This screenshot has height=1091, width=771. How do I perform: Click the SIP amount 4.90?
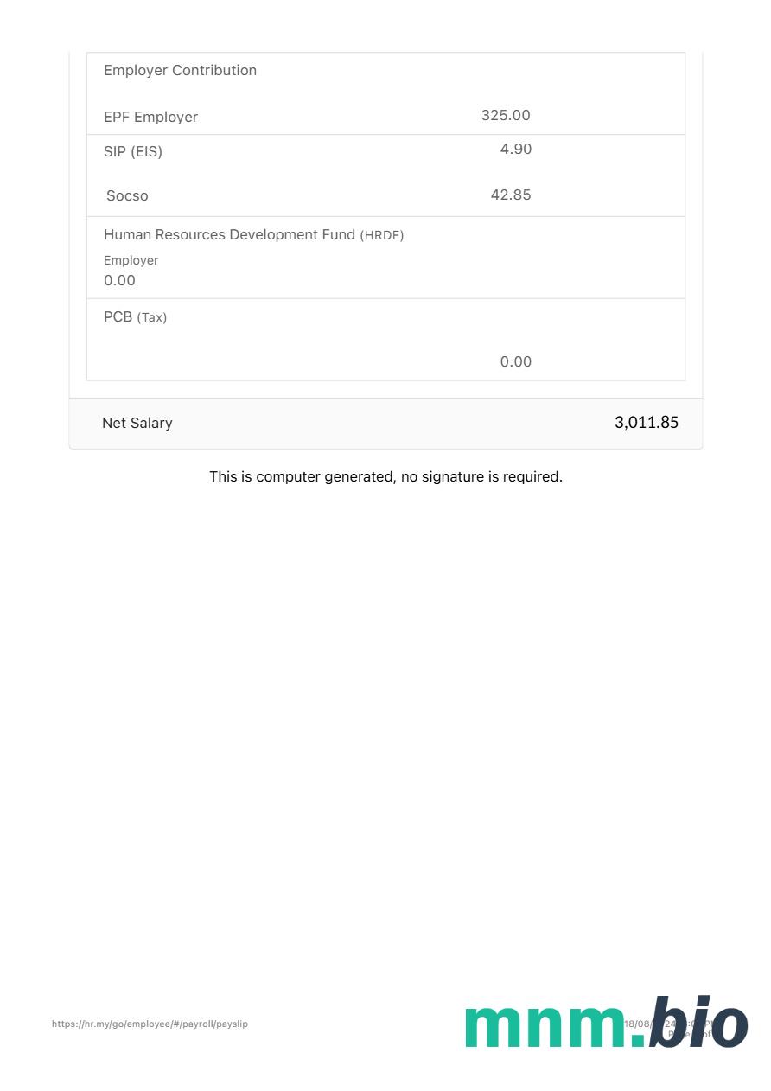click(515, 150)
